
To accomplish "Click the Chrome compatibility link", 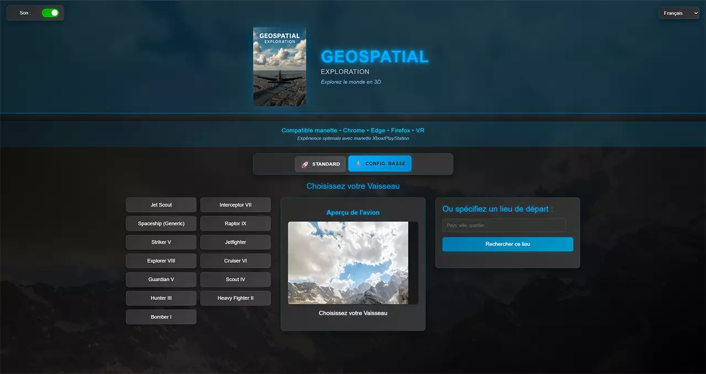I will point(354,130).
